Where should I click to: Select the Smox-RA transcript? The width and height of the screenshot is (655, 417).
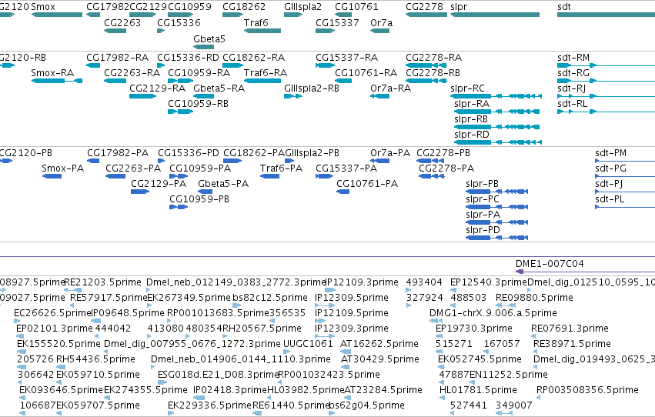(57, 81)
